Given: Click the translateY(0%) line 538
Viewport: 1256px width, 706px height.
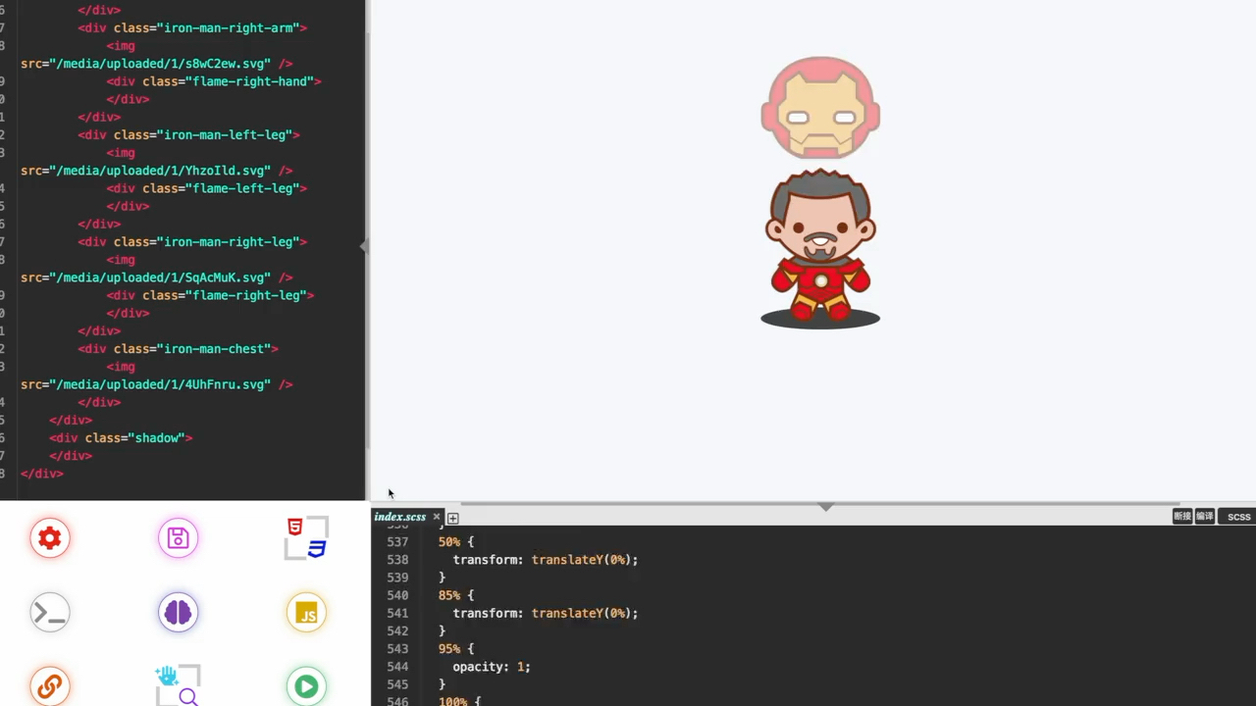Looking at the screenshot, I should coord(546,560).
